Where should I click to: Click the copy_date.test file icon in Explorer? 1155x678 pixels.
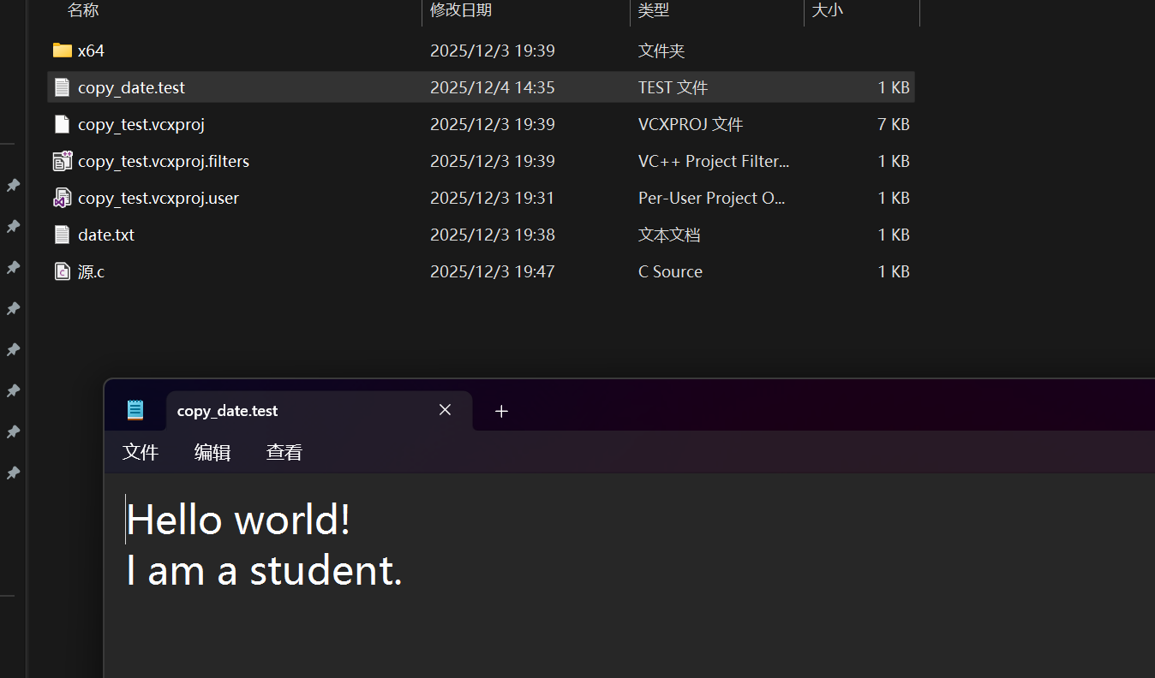pyautogui.click(x=62, y=87)
